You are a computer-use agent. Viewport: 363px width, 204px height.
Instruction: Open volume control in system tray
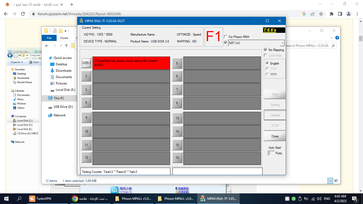coord(319,198)
